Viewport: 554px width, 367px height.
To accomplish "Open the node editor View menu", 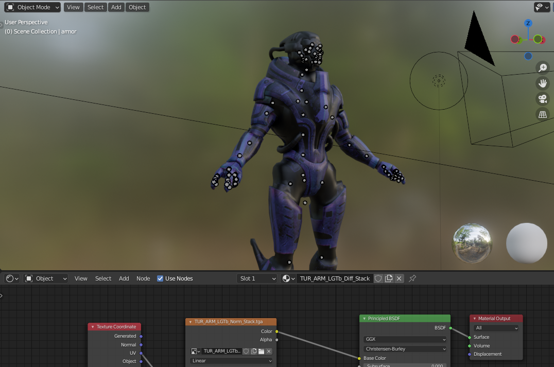I will (x=81, y=278).
